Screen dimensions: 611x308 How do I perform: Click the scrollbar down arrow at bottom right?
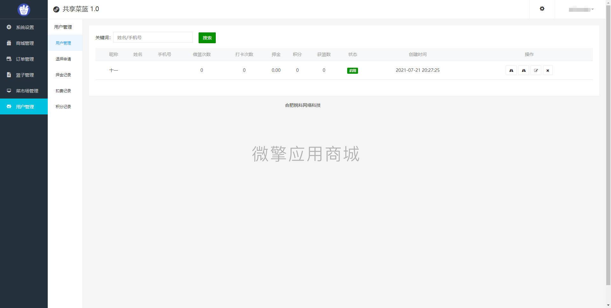608,305
